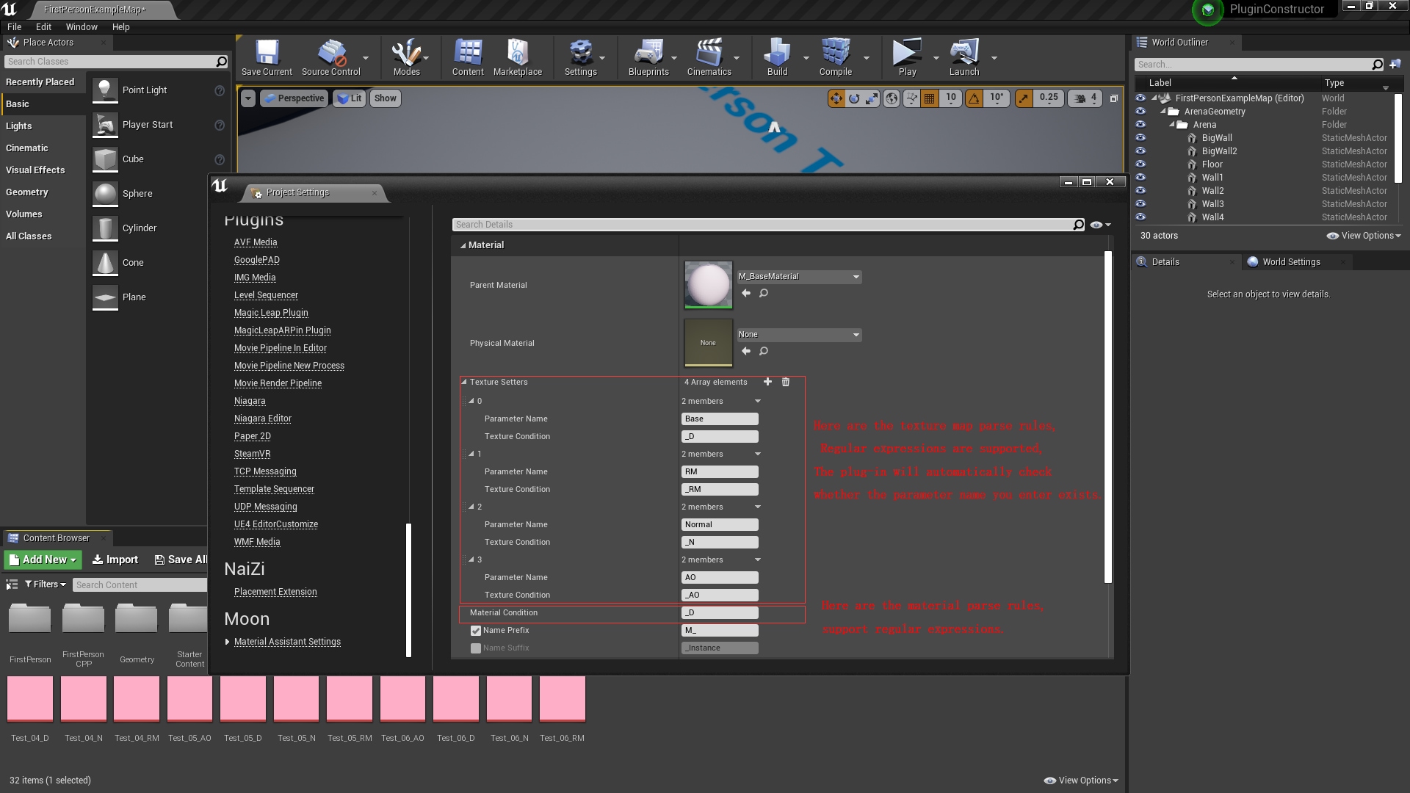Toggle visibility of BigWall in World Outliner
Screen dimensions: 1410x793
tap(1140, 137)
